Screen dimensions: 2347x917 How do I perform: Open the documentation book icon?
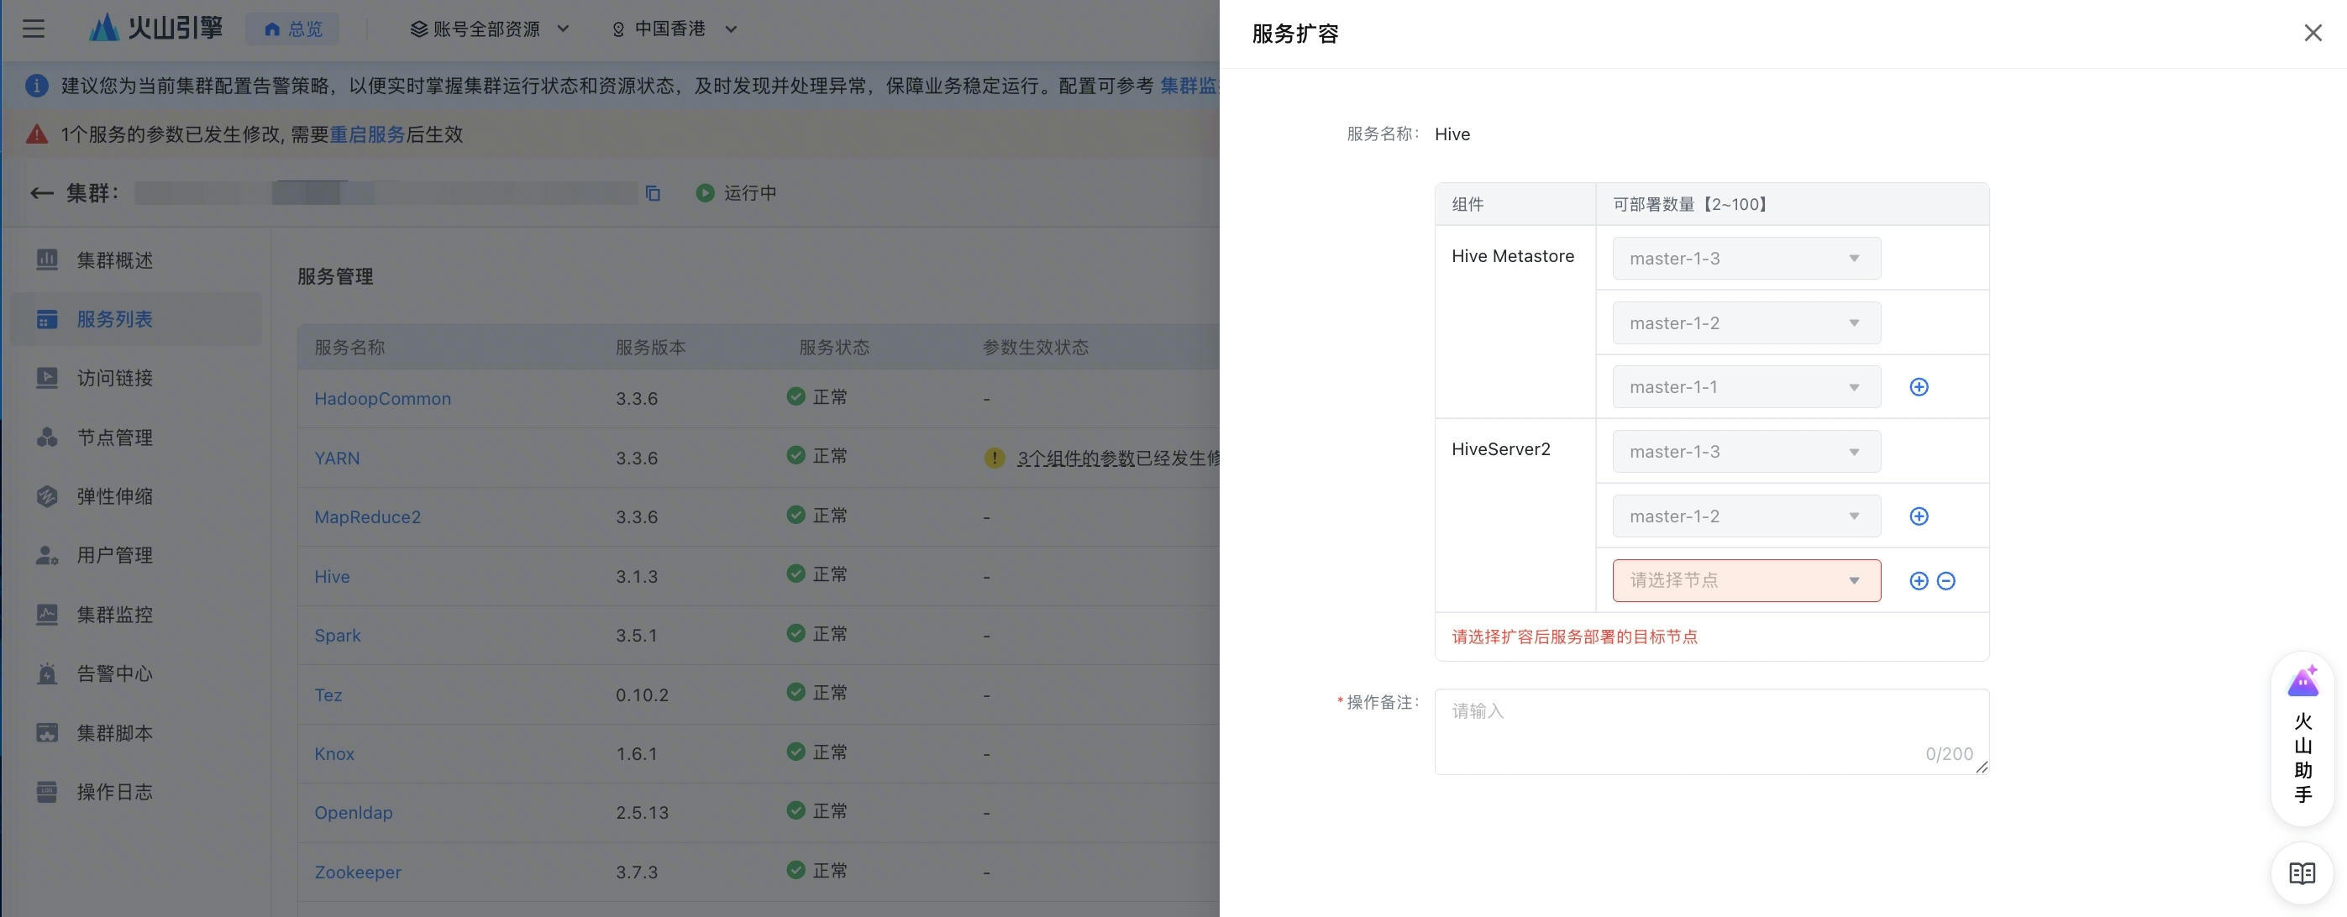(2302, 874)
